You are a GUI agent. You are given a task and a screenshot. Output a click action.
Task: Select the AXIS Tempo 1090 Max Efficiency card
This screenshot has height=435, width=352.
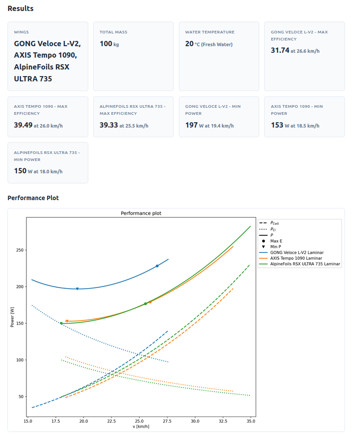(48, 117)
